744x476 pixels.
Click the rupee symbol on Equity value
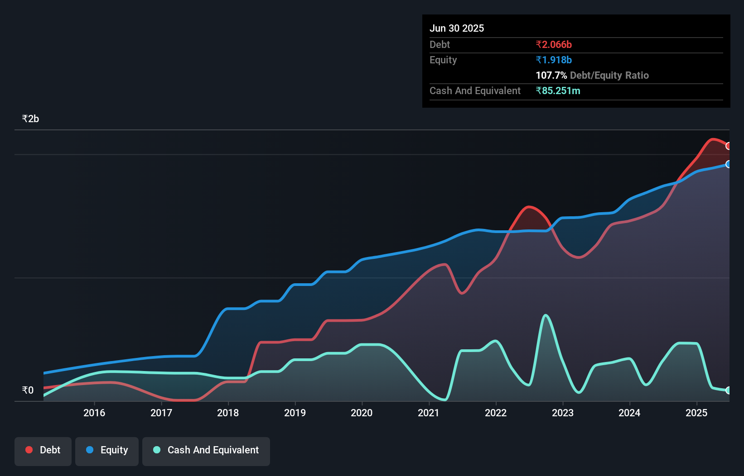539,60
